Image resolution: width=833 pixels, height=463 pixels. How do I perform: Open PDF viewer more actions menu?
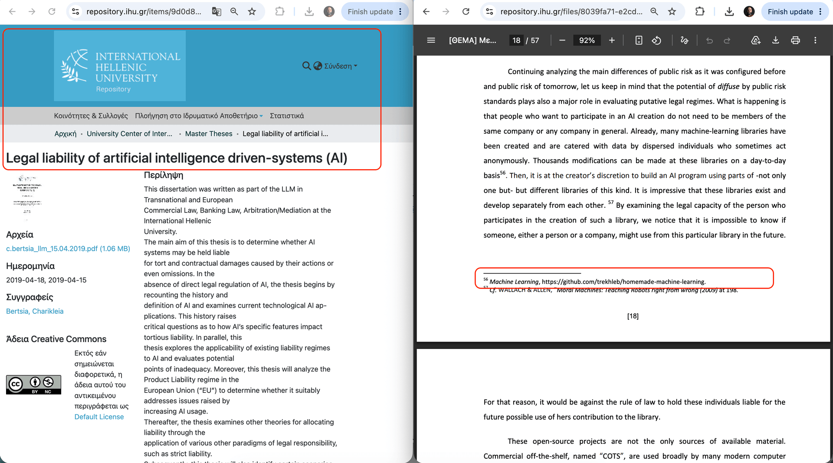(x=815, y=40)
